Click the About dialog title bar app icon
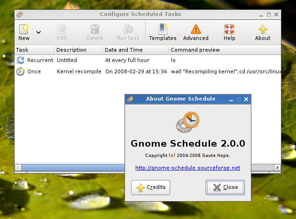 (x=130, y=99)
